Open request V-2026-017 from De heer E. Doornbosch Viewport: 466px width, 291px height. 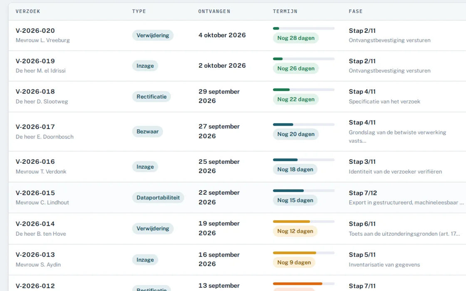pyautogui.click(x=237, y=131)
